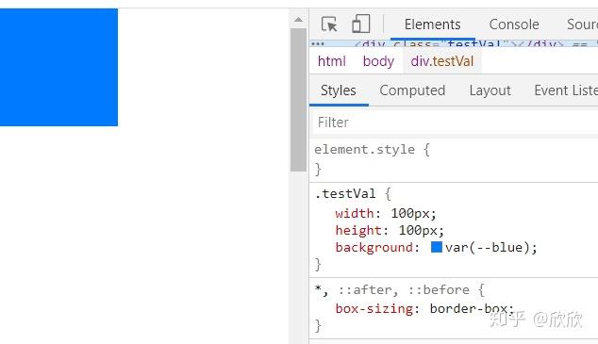Click the ellipsis beside the selected DOM node
This screenshot has height=344, width=598.
click(x=318, y=43)
